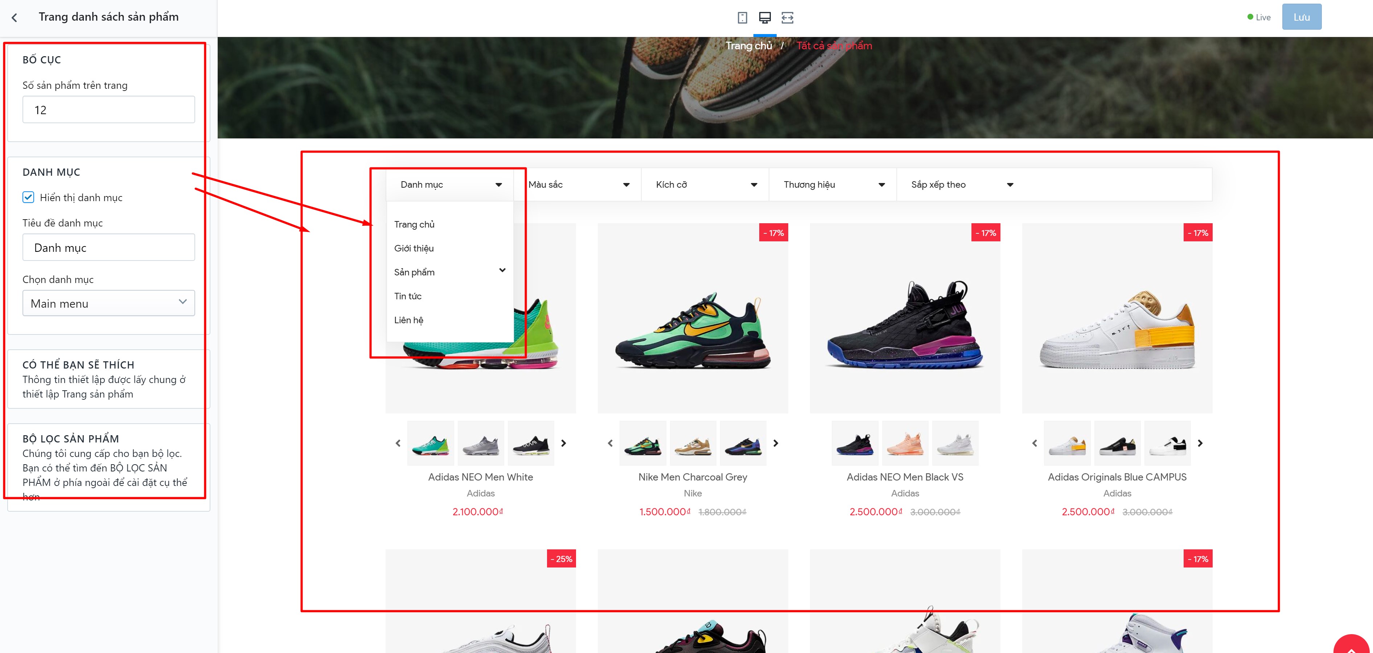
Task: Select 'Giới thiệu' in the Danh mục menu
Action: click(414, 248)
